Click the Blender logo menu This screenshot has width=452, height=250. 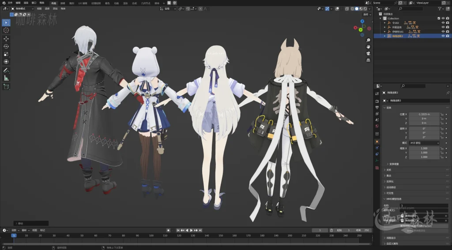(4, 3)
